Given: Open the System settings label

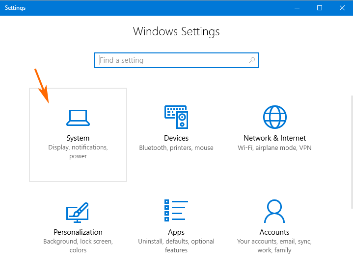Looking at the screenshot, I should click(78, 138).
